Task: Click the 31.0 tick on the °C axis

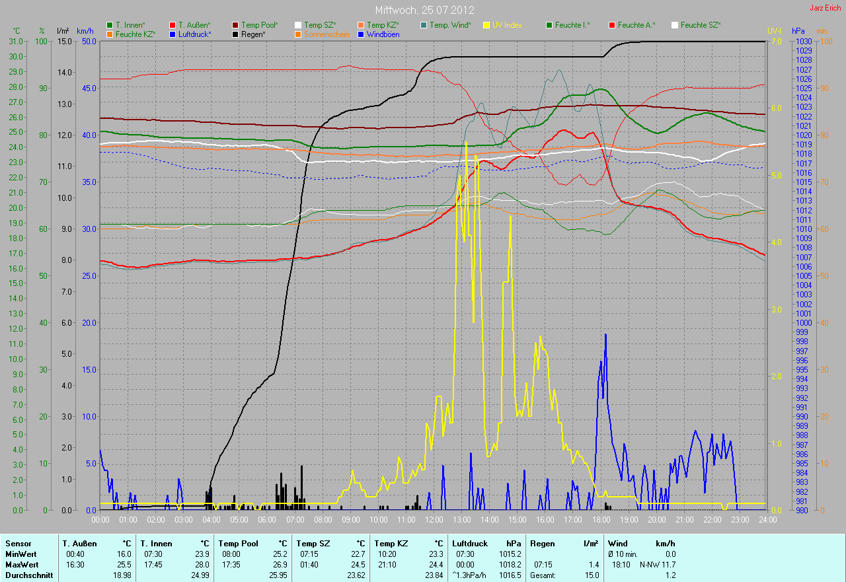Action: coord(17,42)
